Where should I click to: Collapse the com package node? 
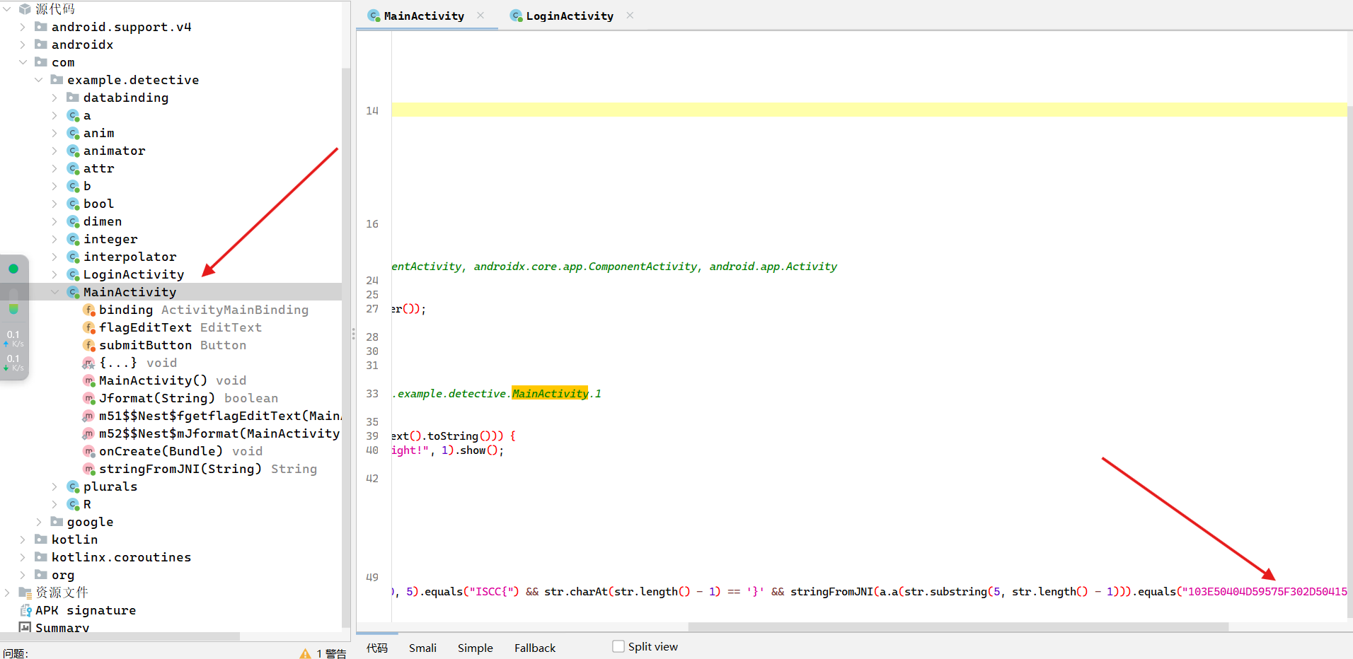(x=23, y=62)
